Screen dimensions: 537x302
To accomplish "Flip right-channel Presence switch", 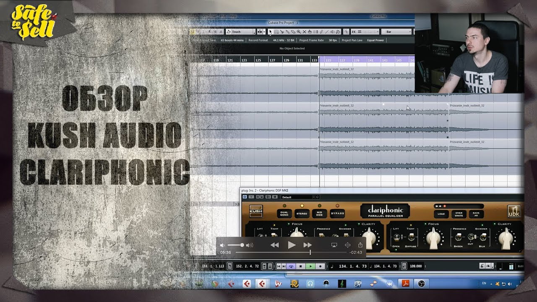I will [x=459, y=237].
